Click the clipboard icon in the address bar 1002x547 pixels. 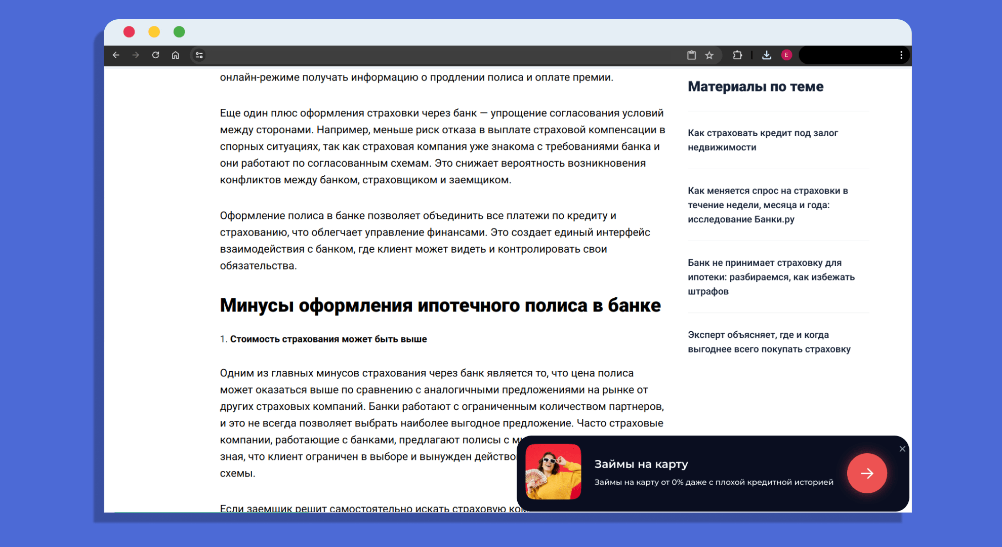[691, 55]
